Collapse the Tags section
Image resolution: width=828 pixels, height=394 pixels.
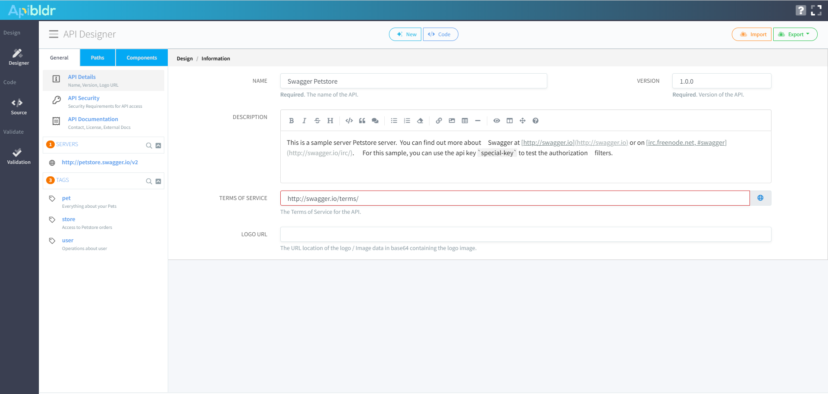point(158,181)
